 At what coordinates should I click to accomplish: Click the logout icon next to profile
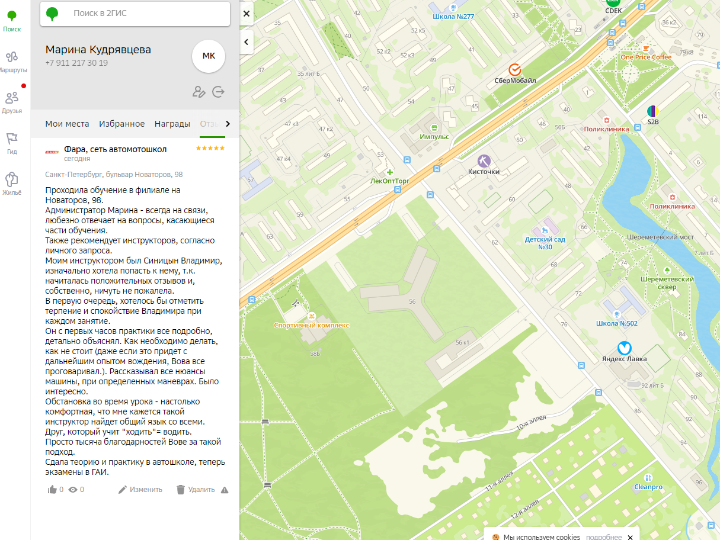218,92
